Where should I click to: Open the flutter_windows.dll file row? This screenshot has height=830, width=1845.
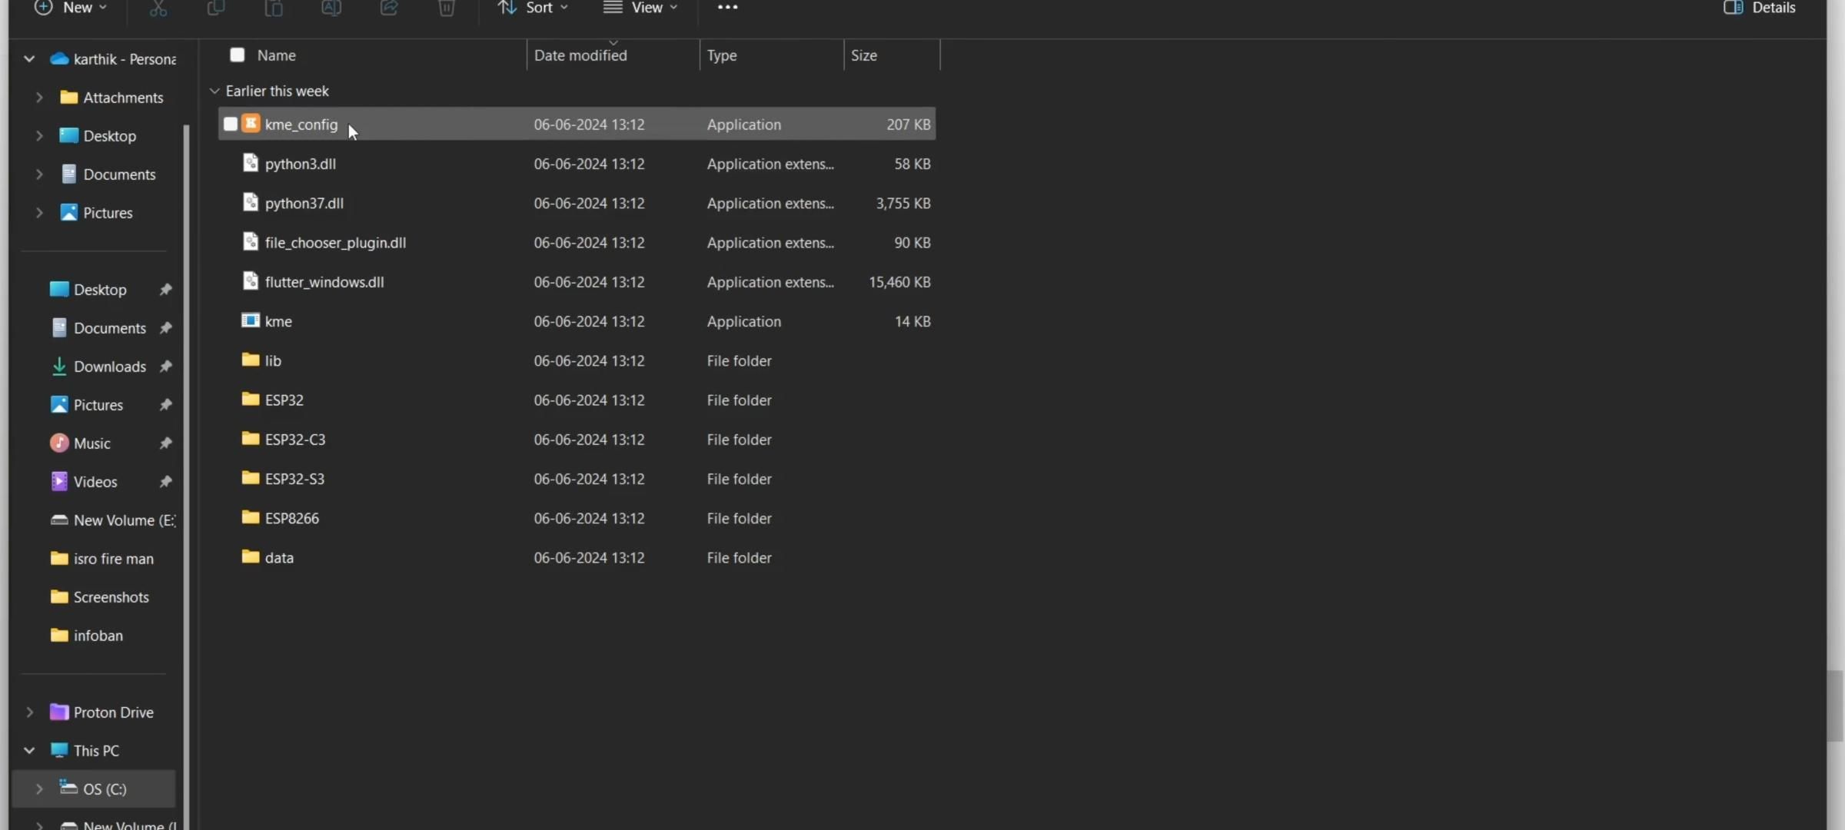pos(324,281)
